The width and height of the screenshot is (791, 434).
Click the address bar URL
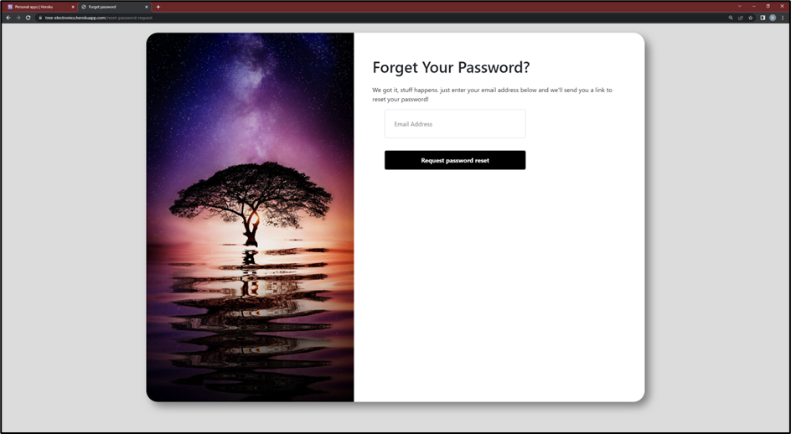[98, 18]
